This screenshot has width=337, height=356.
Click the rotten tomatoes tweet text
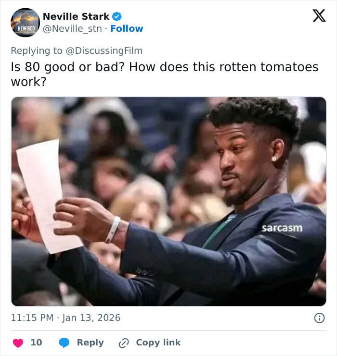164,74
